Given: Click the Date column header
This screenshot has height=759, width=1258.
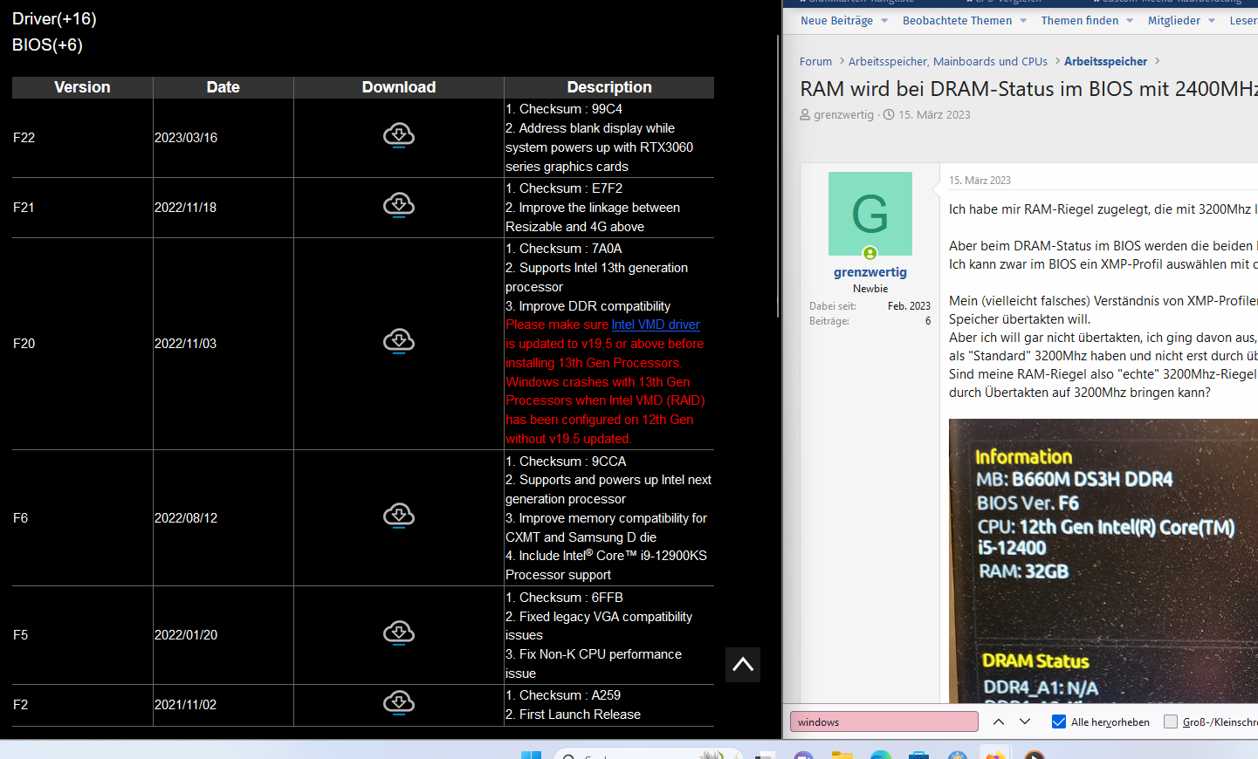Looking at the screenshot, I should click(223, 87).
